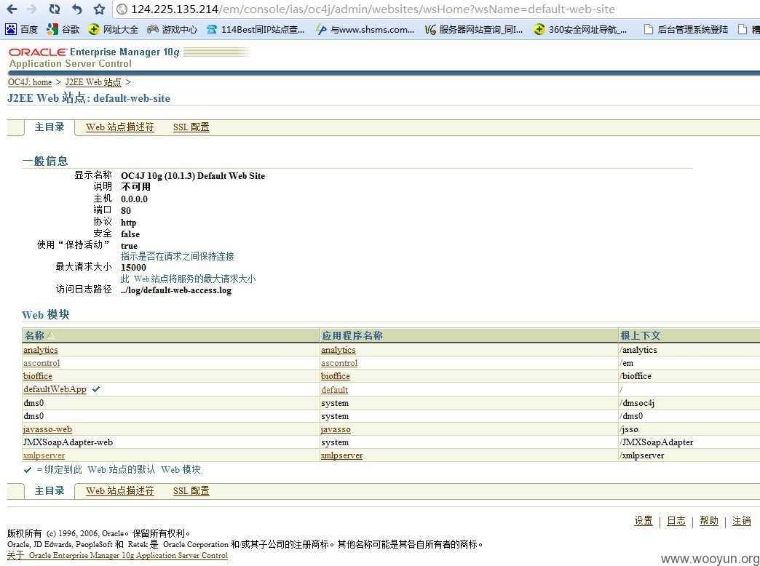The image size is (760, 566).
Task: Open the 日志 footer link
Action: point(676,520)
